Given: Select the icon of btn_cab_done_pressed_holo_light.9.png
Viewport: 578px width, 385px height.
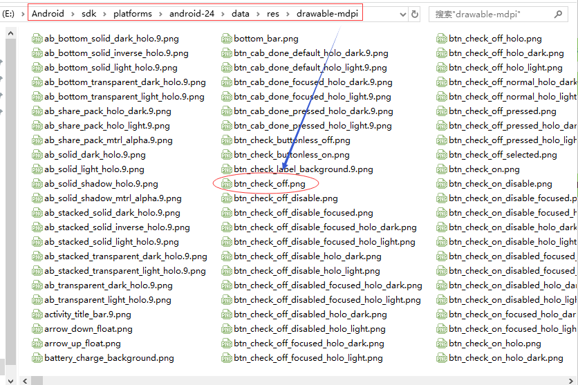Looking at the screenshot, I should 227,126.
